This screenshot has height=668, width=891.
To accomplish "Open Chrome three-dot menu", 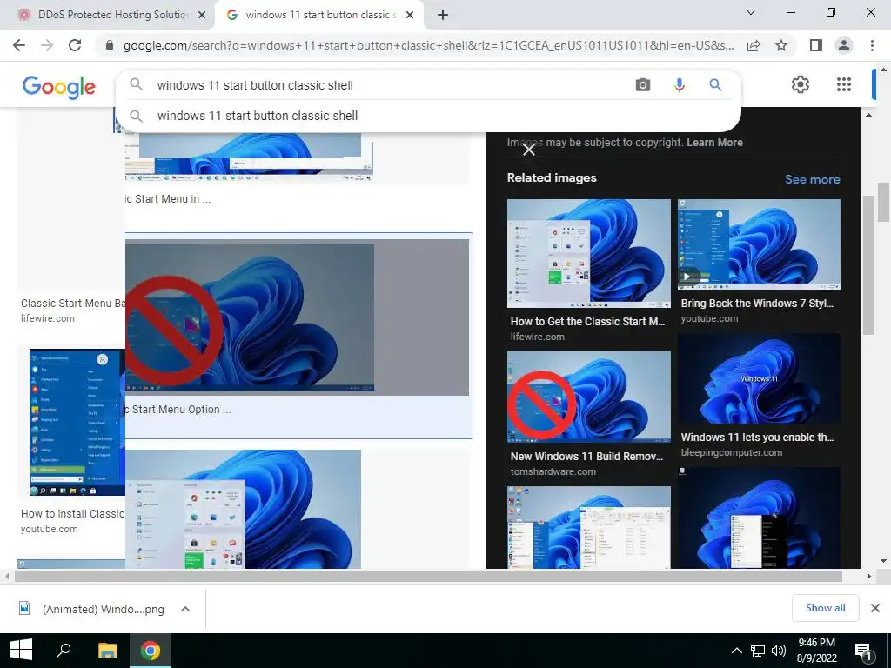I will pos(872,45).
